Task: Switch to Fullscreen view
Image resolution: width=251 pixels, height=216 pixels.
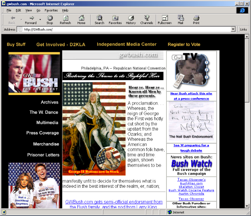Action: click(x=165, y=19)
